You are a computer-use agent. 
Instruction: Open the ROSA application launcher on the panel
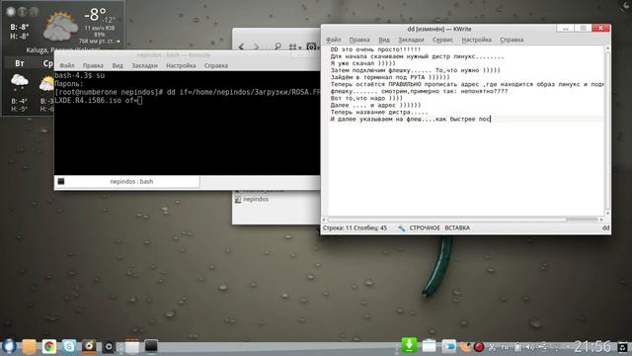pyautogui.click(x=9, y=346)
